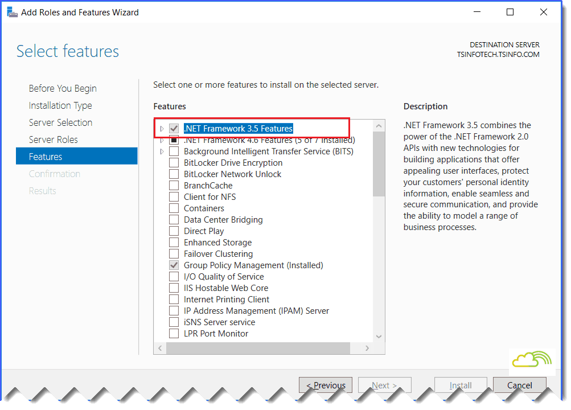Check Data Center Bridging
Screen dimensions: 571x410
173,219
